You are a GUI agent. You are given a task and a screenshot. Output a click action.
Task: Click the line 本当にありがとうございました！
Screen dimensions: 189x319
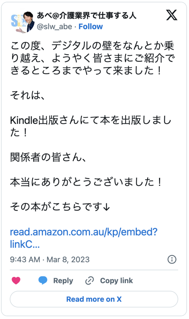coord(86,182)
